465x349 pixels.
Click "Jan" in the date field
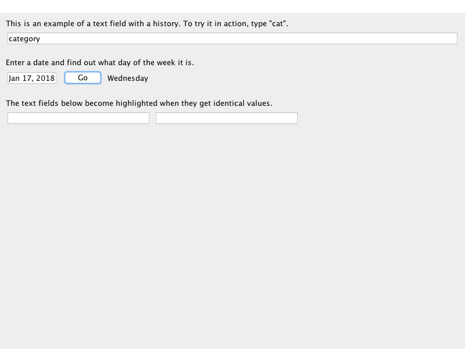pos(15,78)
